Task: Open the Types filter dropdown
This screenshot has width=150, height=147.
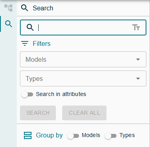Action: pyautogui.click(x=83, y=78)
